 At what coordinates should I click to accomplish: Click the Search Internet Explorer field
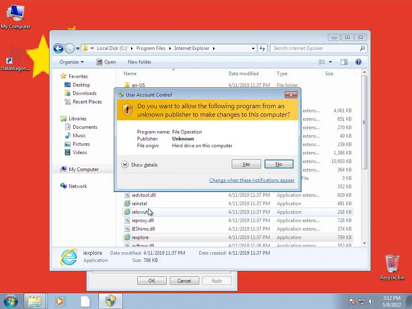tap(315, 48)
